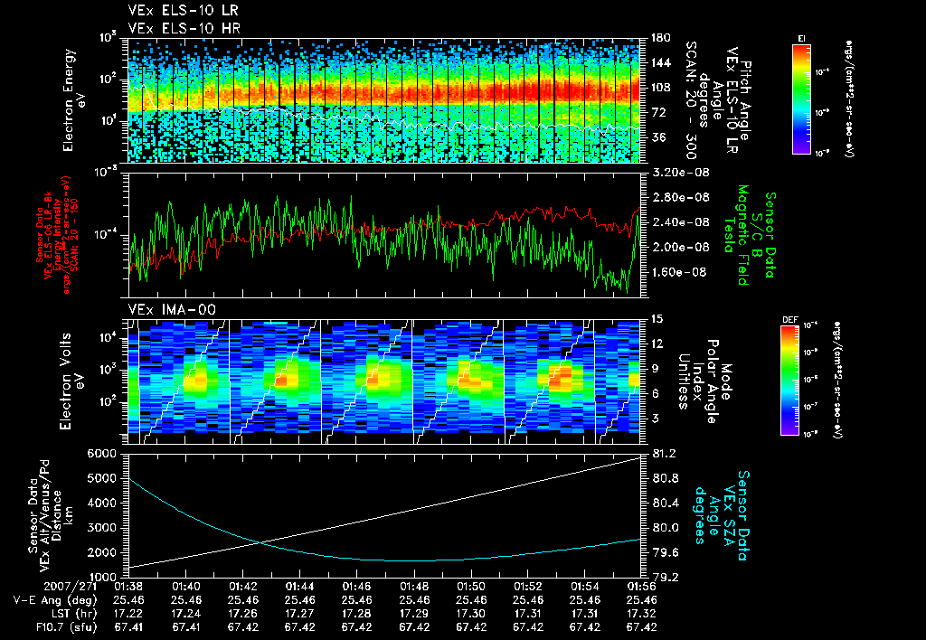Click the altitude tick value 6000
Viewport: 926px width, 640px height.
[100, 454]
